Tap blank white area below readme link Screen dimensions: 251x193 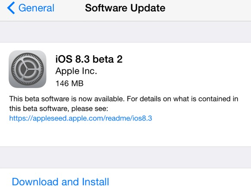pos(126,134)
